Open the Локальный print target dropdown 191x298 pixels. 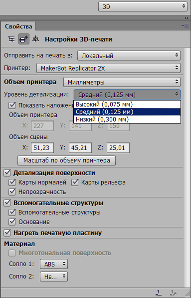[129, 55]
